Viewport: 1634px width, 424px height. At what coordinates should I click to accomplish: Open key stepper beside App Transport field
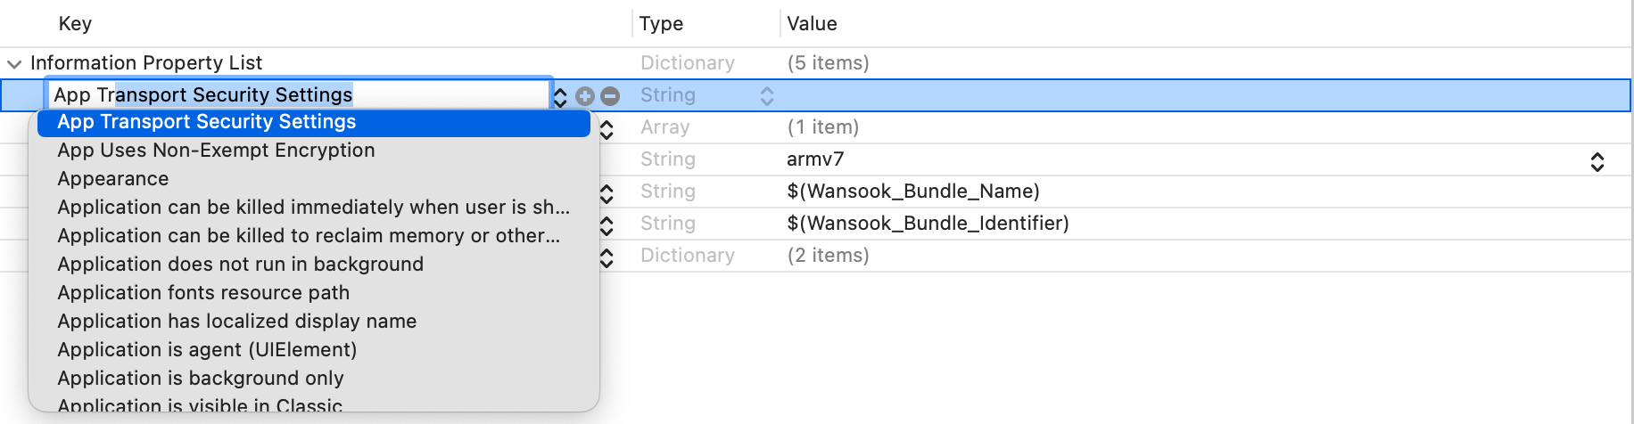560,96
